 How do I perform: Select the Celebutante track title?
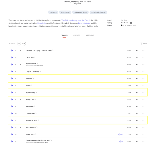coord(30,114)
